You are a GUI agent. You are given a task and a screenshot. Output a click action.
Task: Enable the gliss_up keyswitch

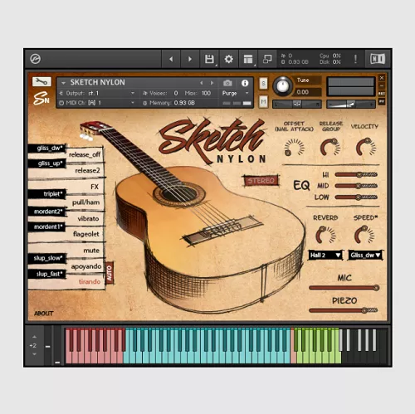pyautogui.click(x=47, y=163)
